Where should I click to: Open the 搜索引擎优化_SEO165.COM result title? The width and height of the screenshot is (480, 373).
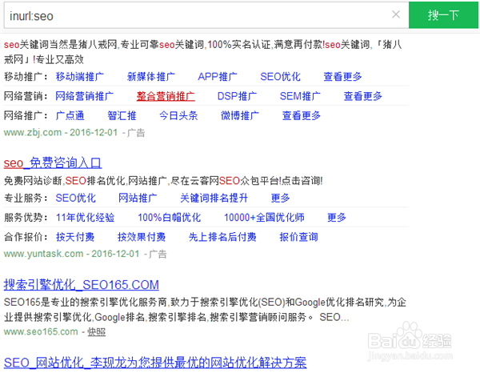tap(82, 285)
